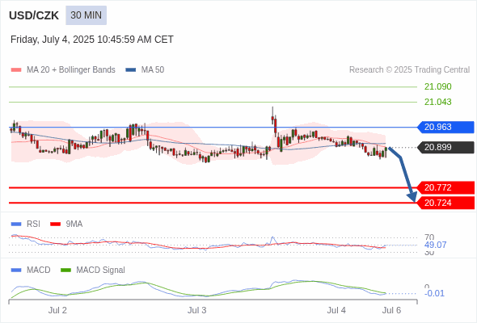Image resolution: width=477 pixels, height=323 pixels.
Task: Select the 20.899 current price tag
Action: [x=445, y=148]
